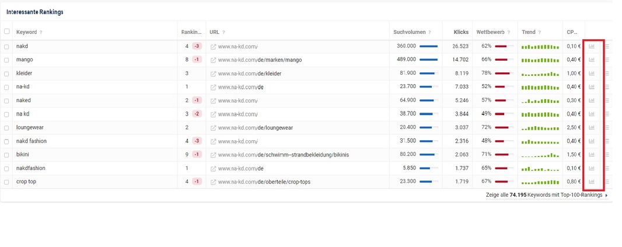Check the box for keyword nakd

[x=6, y=47]
